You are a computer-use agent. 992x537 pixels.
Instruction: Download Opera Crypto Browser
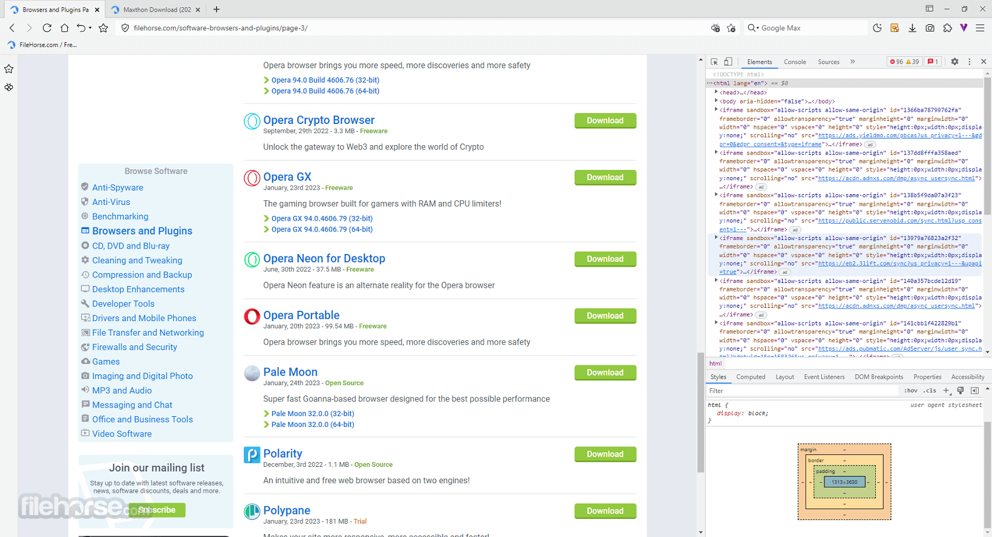(x=605, y=120)
